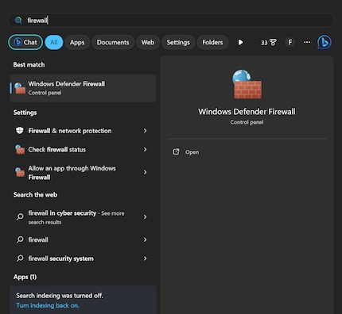Click the Open external-link icon
This screenshot has width=342, height=314.
coord(176,151)
